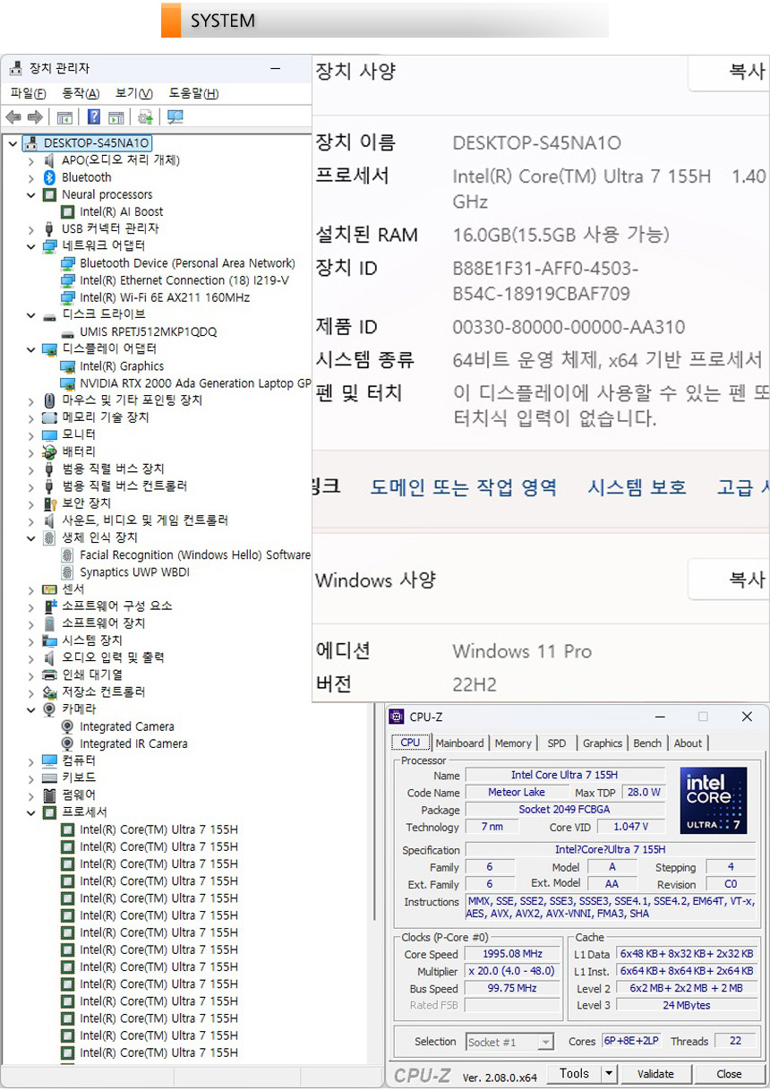
Task: Open the Socket #1 selection combo box
Action: [509, 1042]
